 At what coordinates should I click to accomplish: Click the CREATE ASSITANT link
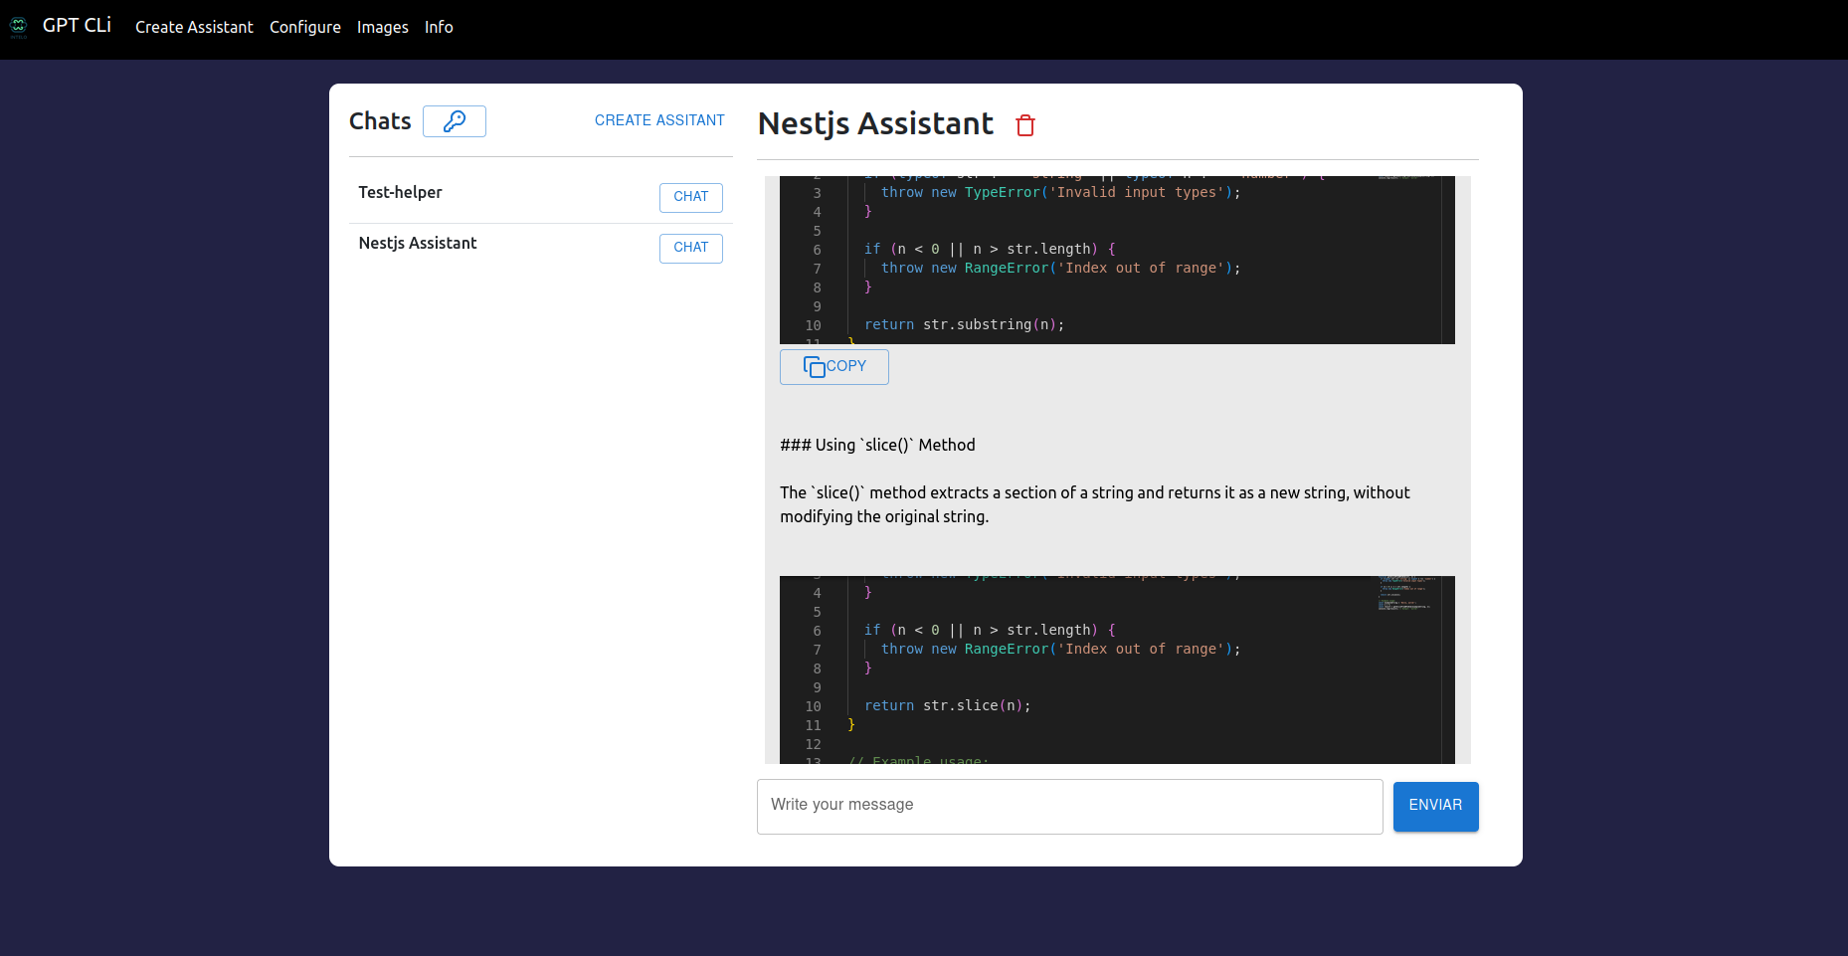(659, 120)
